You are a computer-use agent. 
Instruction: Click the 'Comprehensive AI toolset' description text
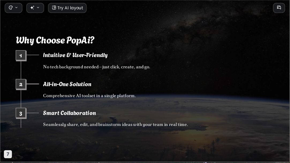[89, 96]
